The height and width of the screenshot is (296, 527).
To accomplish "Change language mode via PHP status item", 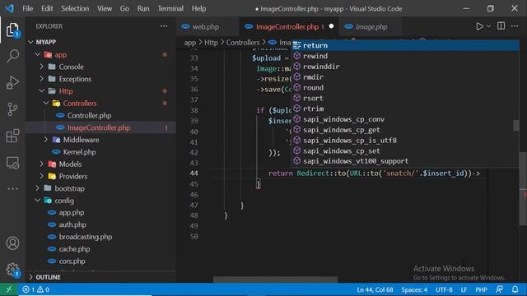I will coord(481,289).
